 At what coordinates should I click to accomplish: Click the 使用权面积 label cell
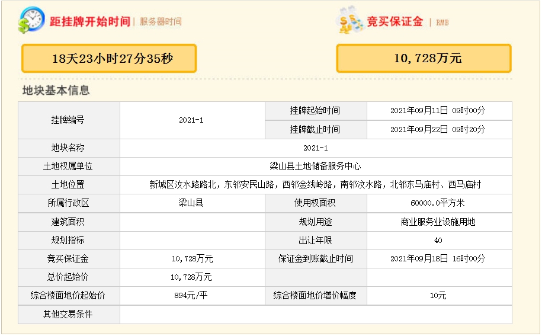pyautogui.click(x=316, y=203)
